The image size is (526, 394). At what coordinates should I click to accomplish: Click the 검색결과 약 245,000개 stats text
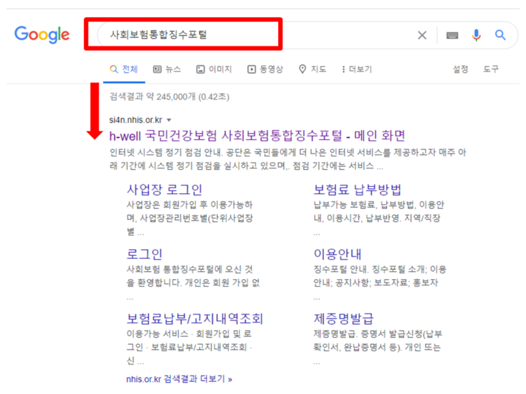(x=170, y=97)
